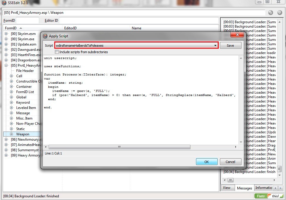
Task: Switch to the View tab
Action: point(227,188)
